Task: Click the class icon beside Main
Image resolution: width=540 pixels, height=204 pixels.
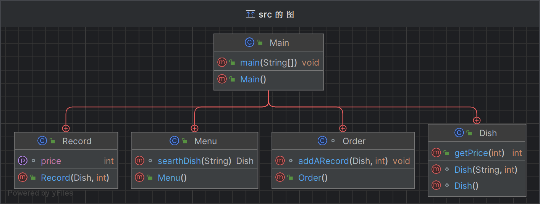Action: (x=249, y=43)
